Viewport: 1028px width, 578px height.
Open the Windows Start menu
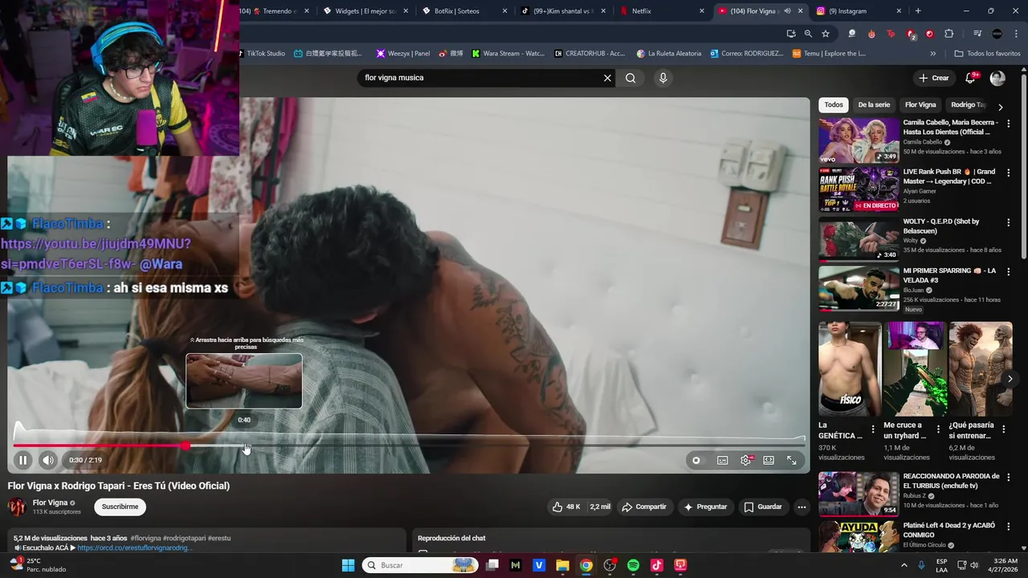(x=348, y=565)
